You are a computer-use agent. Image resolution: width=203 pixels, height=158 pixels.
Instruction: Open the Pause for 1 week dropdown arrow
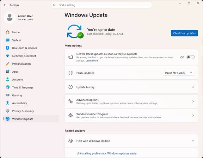point(191,73)
